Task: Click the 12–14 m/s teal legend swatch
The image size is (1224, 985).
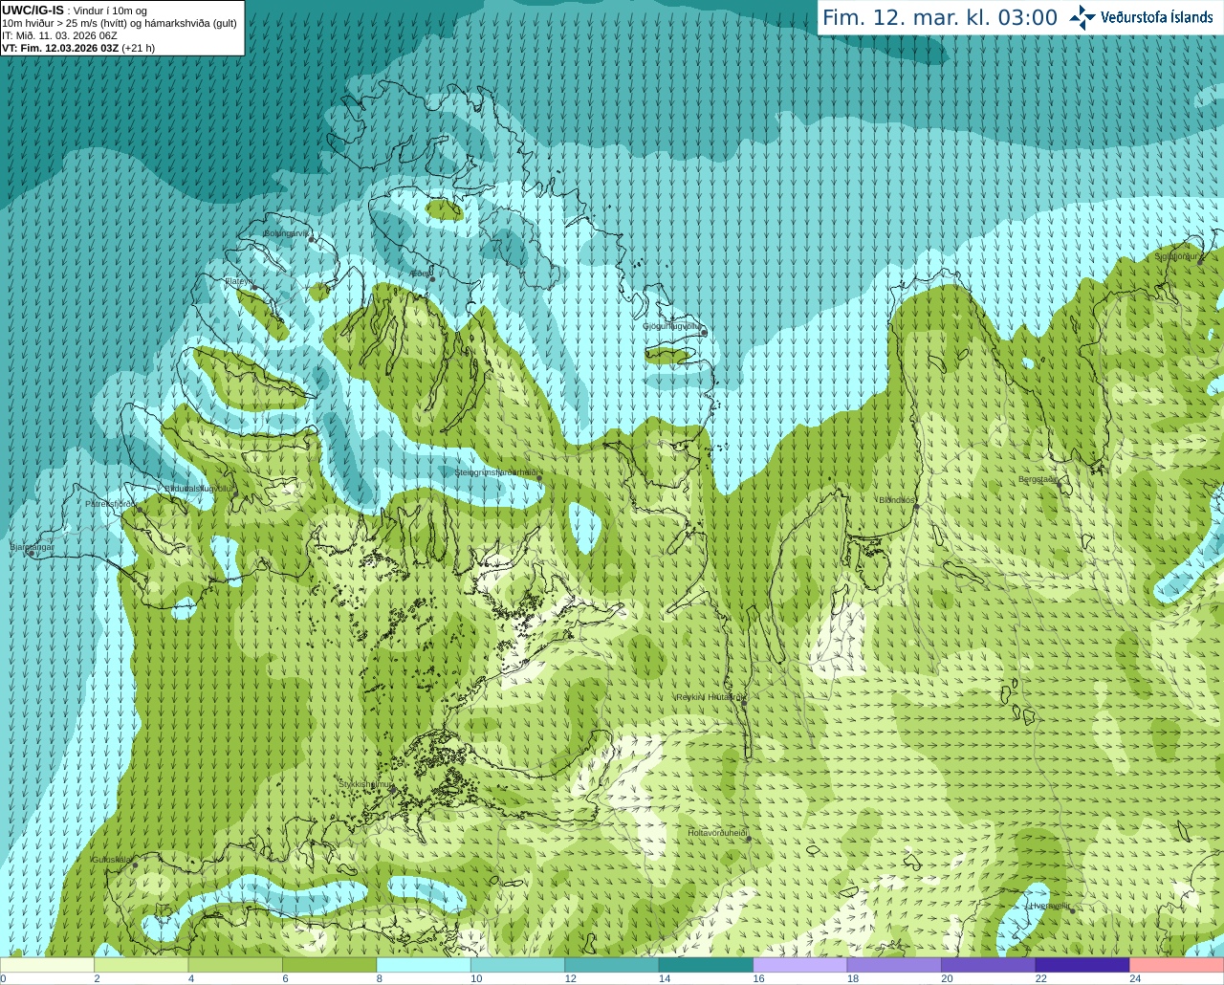Action: point(612,965)
